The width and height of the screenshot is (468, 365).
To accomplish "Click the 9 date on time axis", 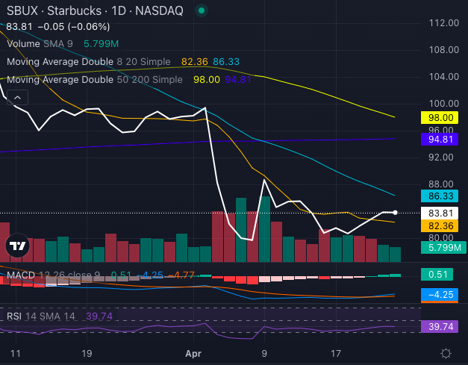I will (264, 354).
